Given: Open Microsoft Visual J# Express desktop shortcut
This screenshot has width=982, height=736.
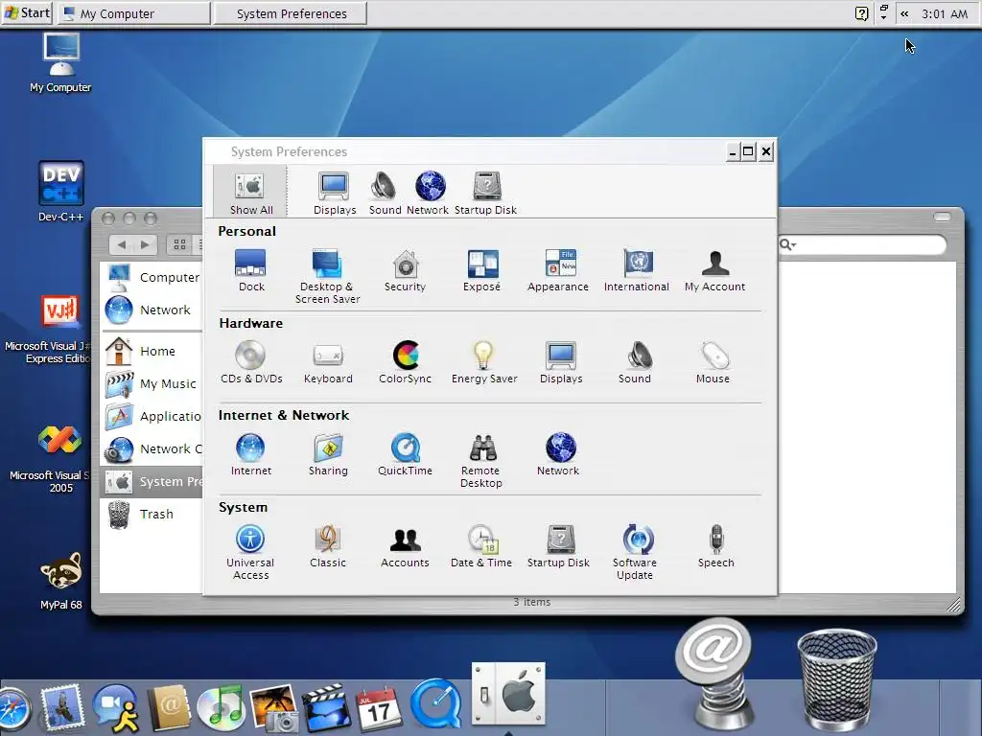Looking at the screenshot, I should [x=50, y=330].
